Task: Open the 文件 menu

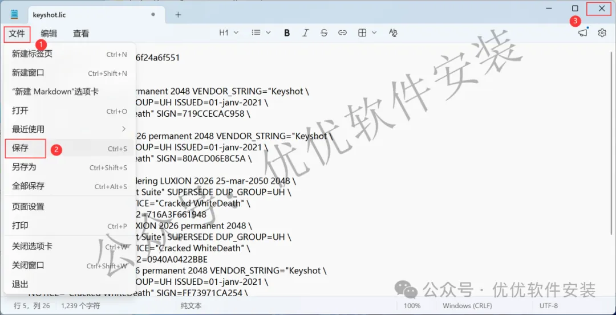Action: pyautogui.click(x=17, y=34)
